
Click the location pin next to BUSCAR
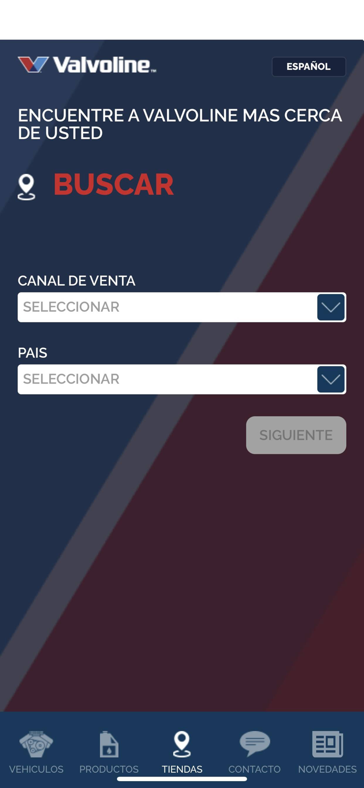click(x=26, y=185)
